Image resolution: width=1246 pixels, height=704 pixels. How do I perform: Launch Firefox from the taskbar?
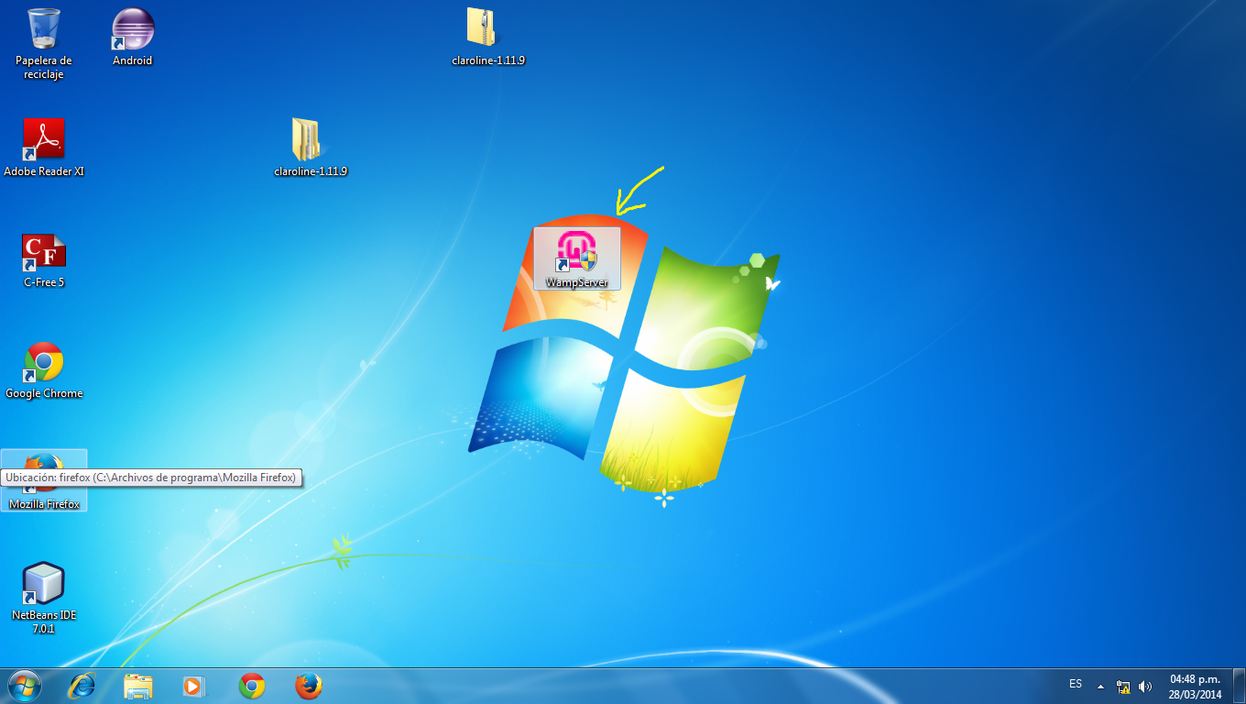[308, 686]
